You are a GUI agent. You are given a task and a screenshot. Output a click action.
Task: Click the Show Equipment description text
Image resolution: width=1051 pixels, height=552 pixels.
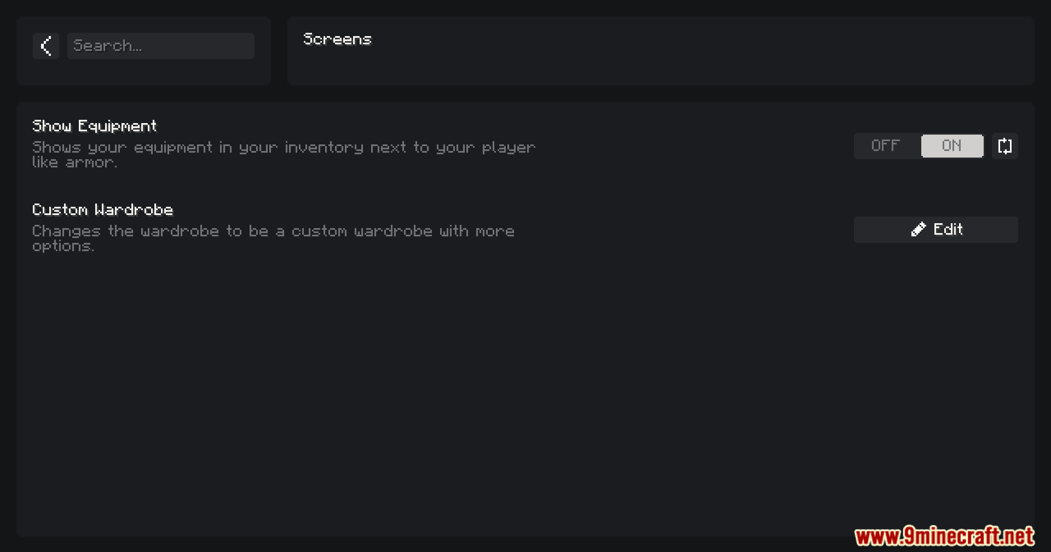pos(284,155)
